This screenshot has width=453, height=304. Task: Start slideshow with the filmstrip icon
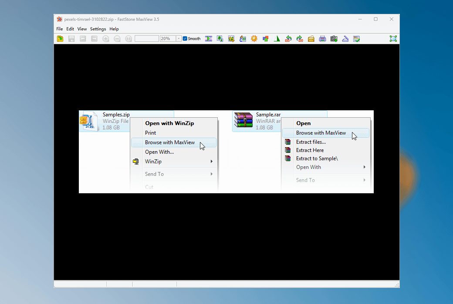tap(209, 39)
